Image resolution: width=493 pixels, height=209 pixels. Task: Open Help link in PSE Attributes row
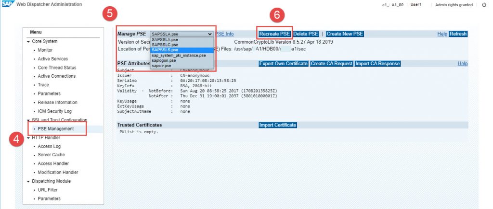463,63
